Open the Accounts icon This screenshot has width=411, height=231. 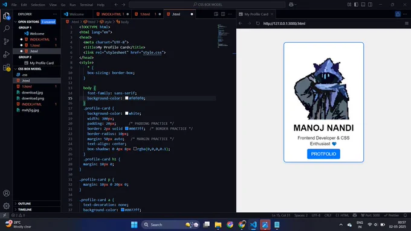click(x=6, y=193)
